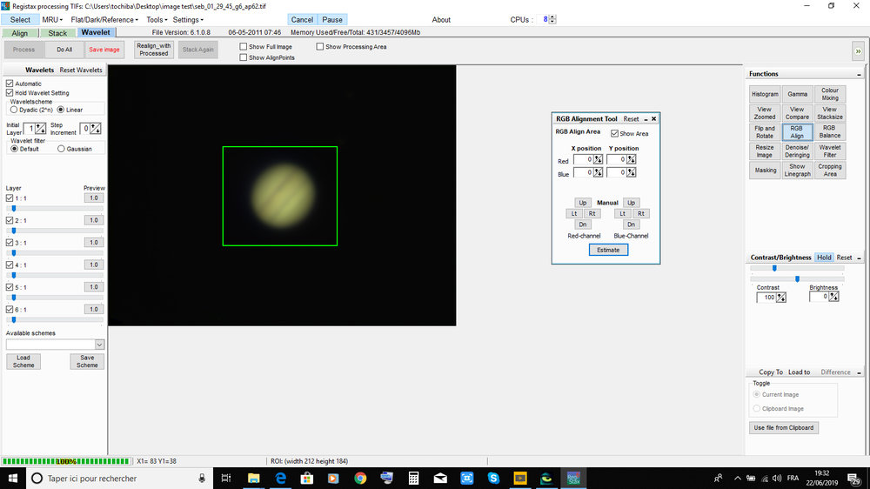This screenshot has height=489, width=870.
Task: Switch to the Stack tab
Action: [x=57, y=33]
